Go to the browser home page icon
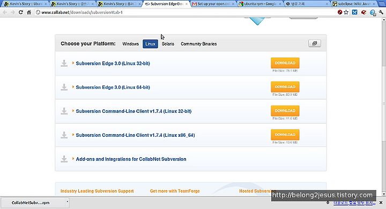Screen dimensions: 386x209 (29, 12)
